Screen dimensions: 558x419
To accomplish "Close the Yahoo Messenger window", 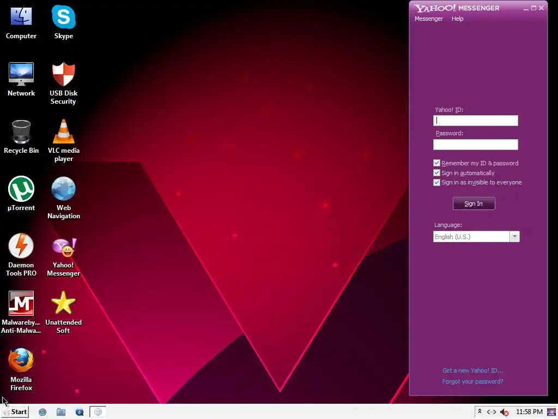I will click(541, 8).
